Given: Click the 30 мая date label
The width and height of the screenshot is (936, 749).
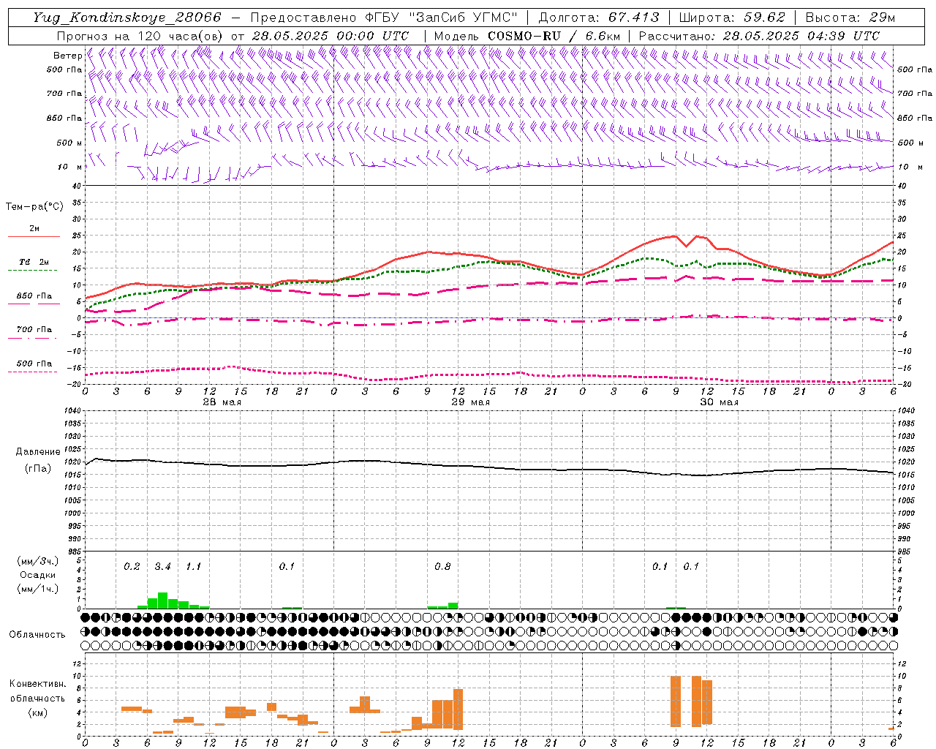Looking at the screenshot, I should 720,402.
